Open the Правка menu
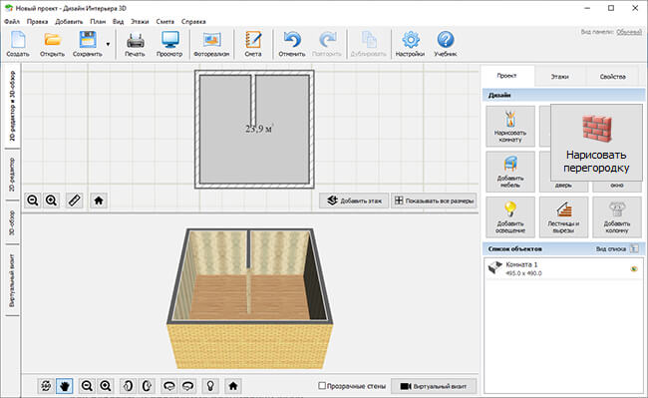Screen dimensions: 648x398 point(37,22)
